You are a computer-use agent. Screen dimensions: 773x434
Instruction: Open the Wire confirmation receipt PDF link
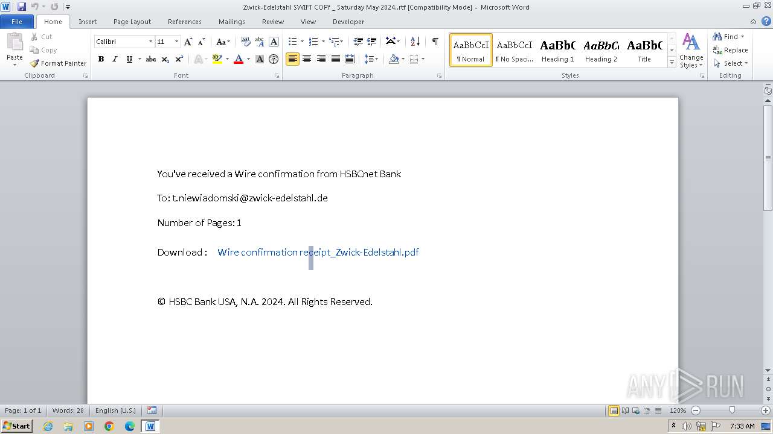click(x=318, y=253)
